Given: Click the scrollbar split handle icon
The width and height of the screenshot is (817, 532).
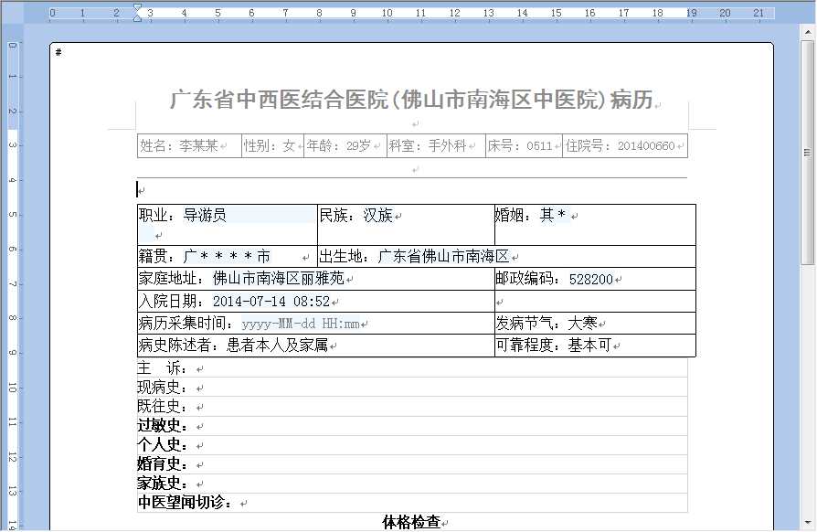Looking at the screenshot, I should pyautogui.click(x=808, y=153).
